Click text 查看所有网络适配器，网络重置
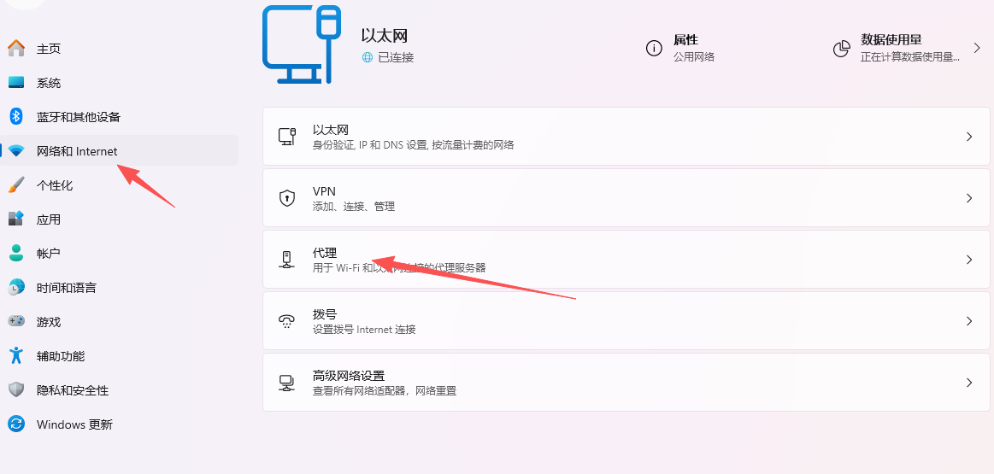The image size is (994, 474). [x=385, y=391]
